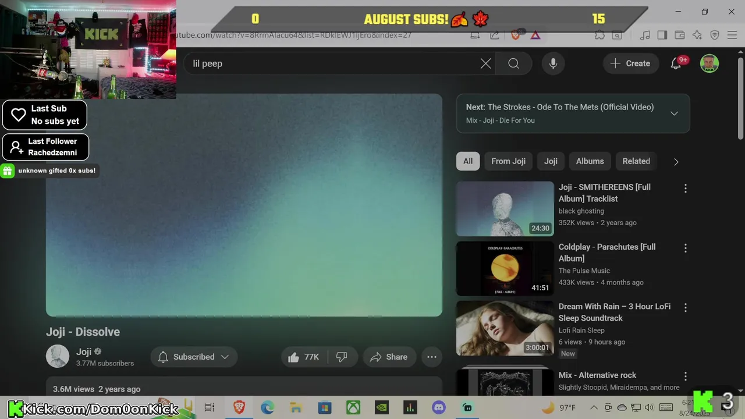
Task: Open the 97°F weather widget
Action: coord(559,407)
